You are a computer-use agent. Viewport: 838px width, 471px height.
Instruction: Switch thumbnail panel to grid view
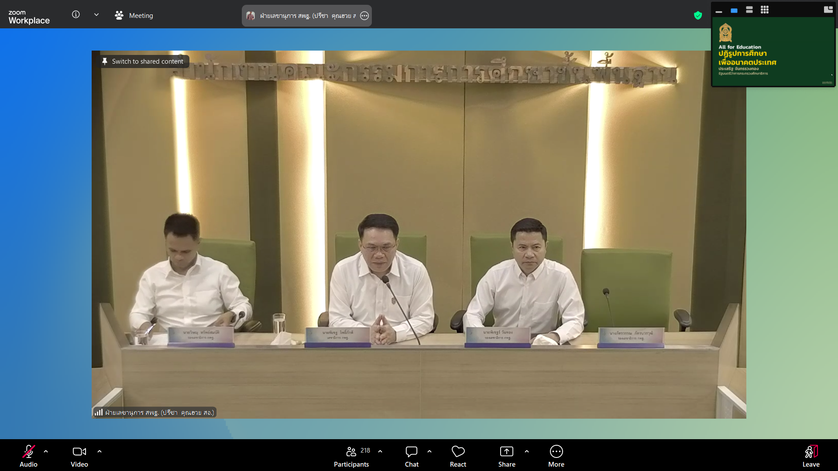[765, 10]
